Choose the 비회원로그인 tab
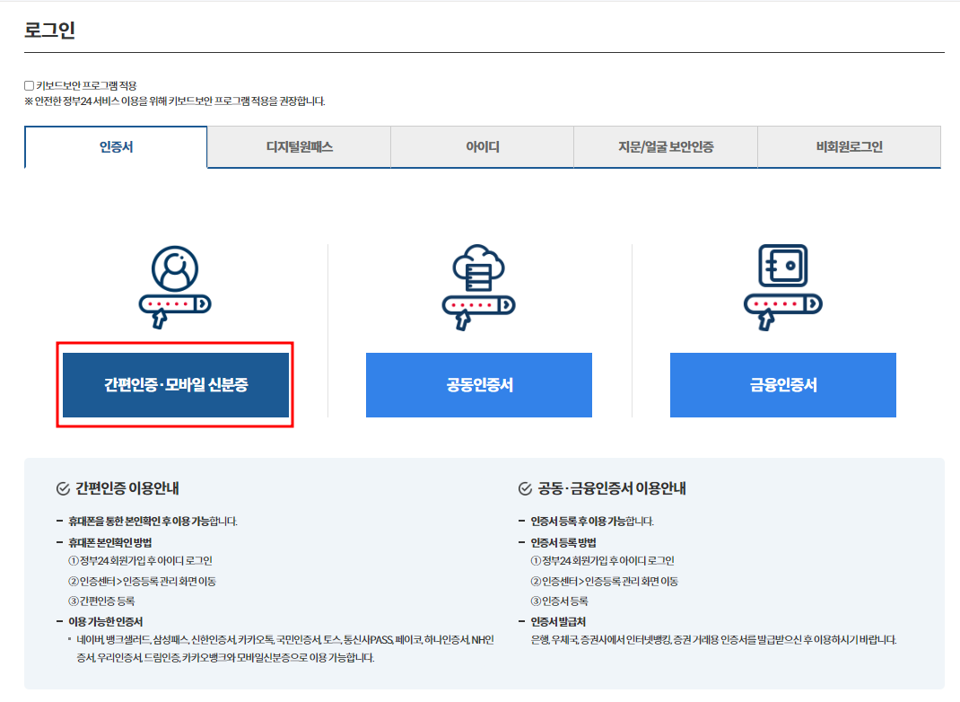This screenshot has width=960, height=702. coord(849,147)
